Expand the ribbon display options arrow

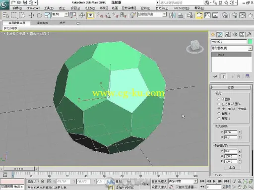coord(78,23)
